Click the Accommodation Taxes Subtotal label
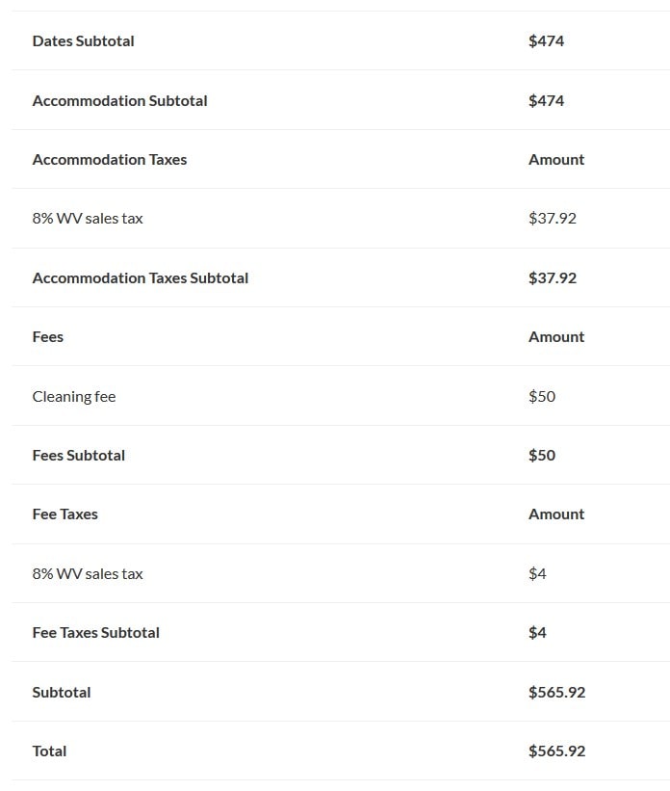Viewport: 670px width, 791px height. point(141,278)
